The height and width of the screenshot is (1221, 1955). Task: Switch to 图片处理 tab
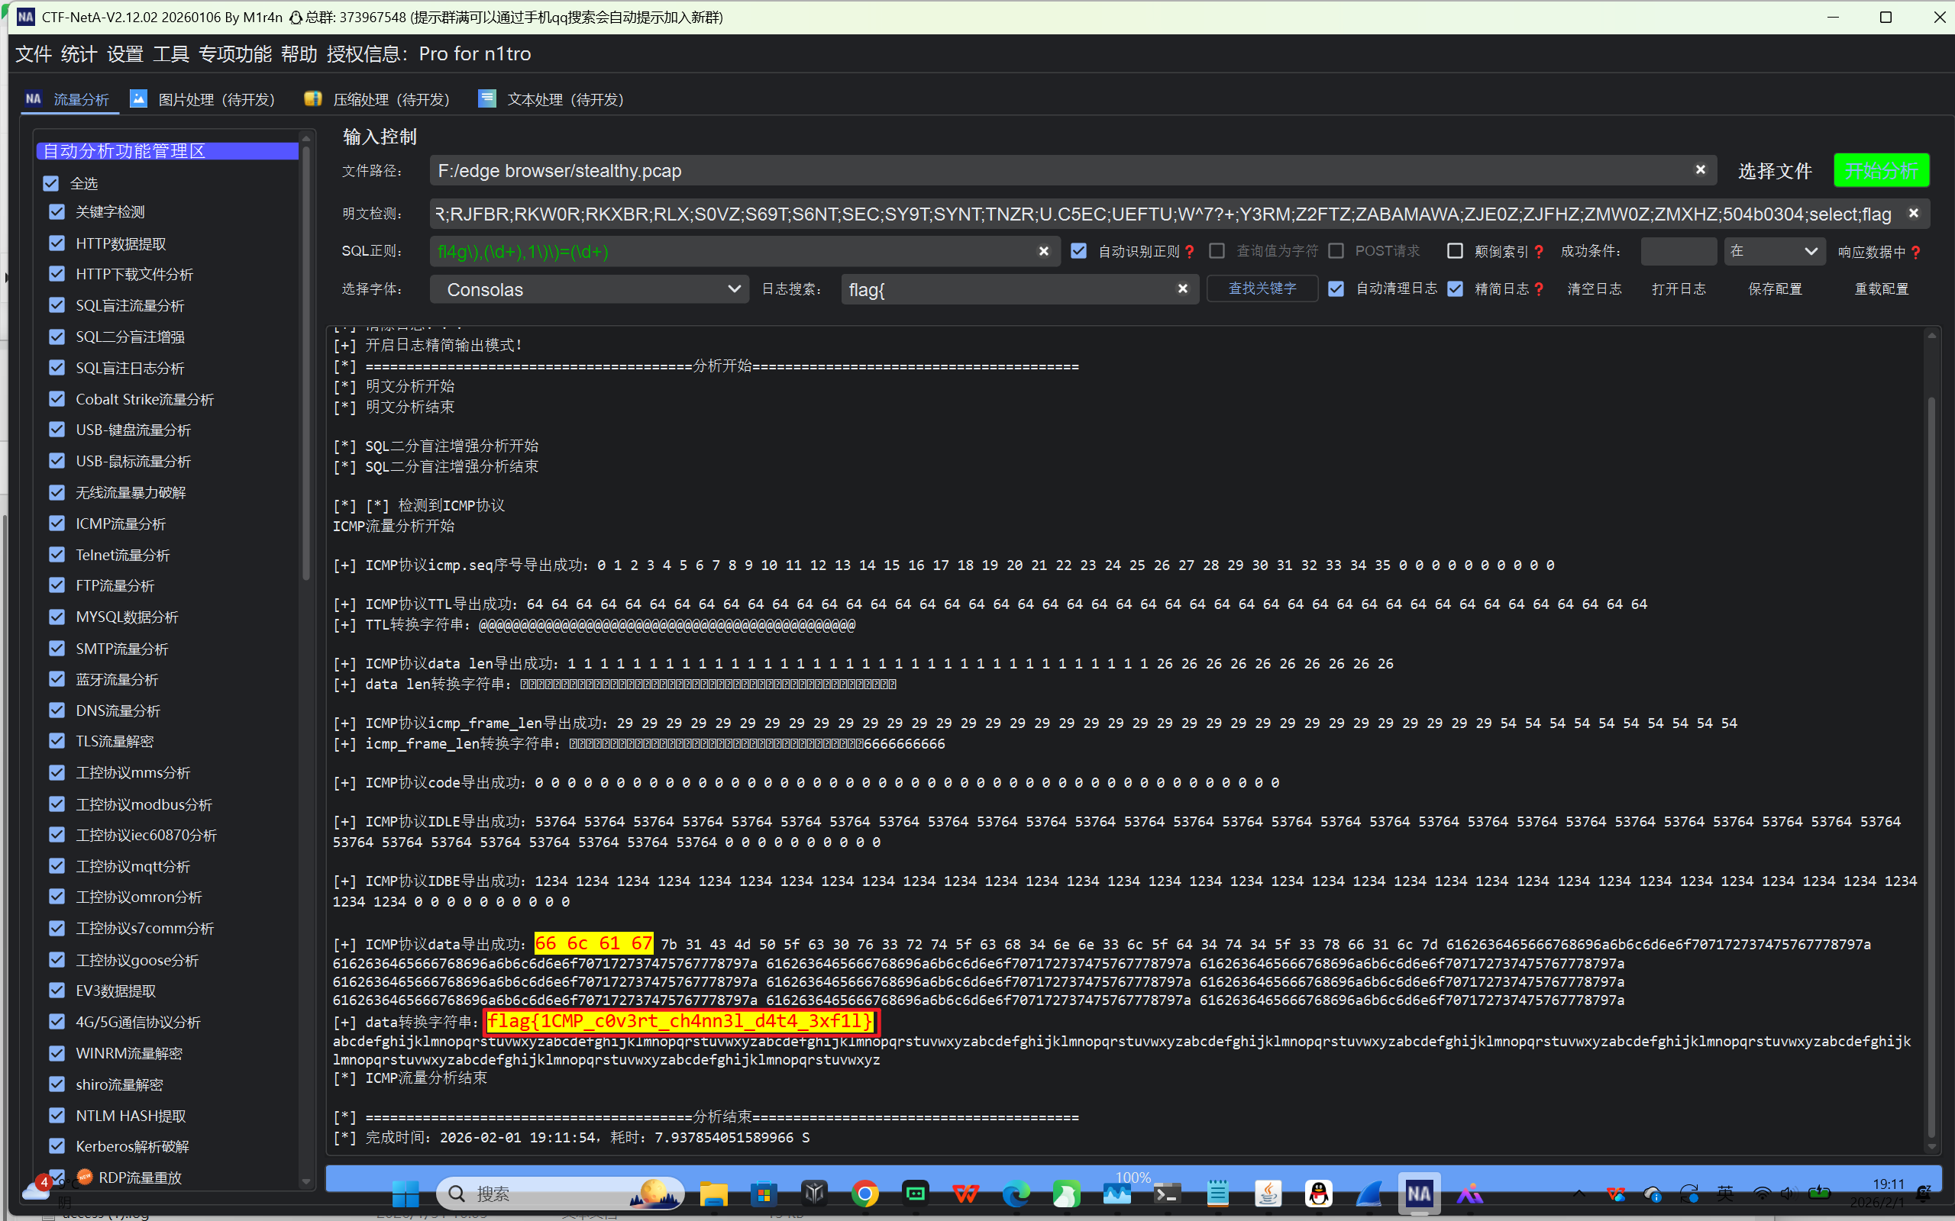tap(205, 99)
